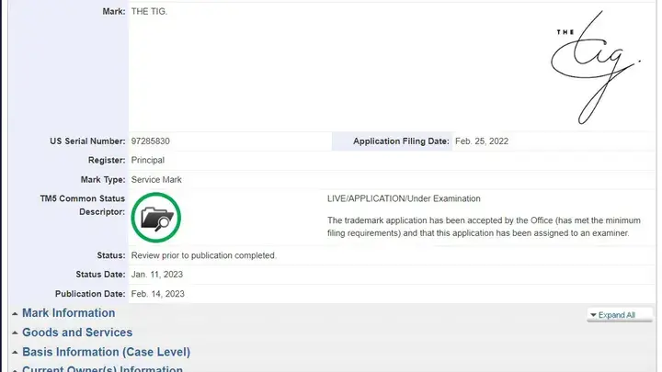This screenshot has width=662, height=372.
Task: Click the publication date Feb. 14, 2023
Action: [x=158, y=294]
